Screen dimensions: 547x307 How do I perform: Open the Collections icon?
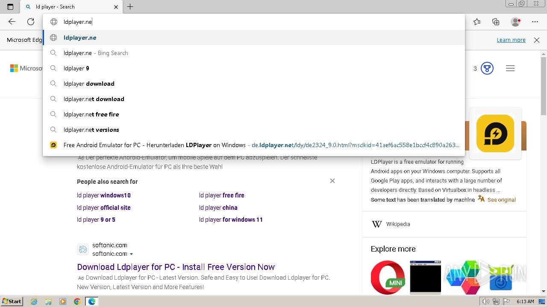coord(496,22)
